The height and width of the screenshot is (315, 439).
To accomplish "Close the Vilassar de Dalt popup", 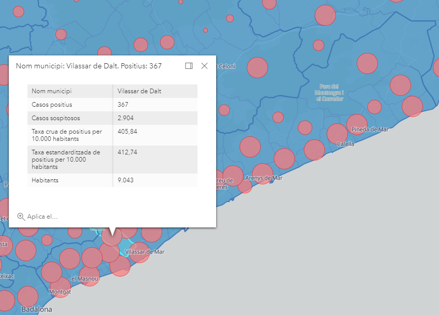I will [204, 66].
